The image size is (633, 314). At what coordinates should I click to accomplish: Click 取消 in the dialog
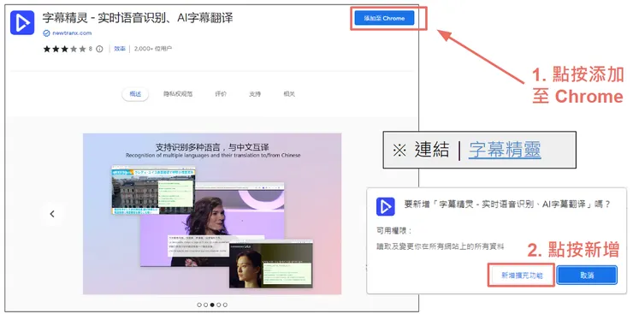coord(587,275)
